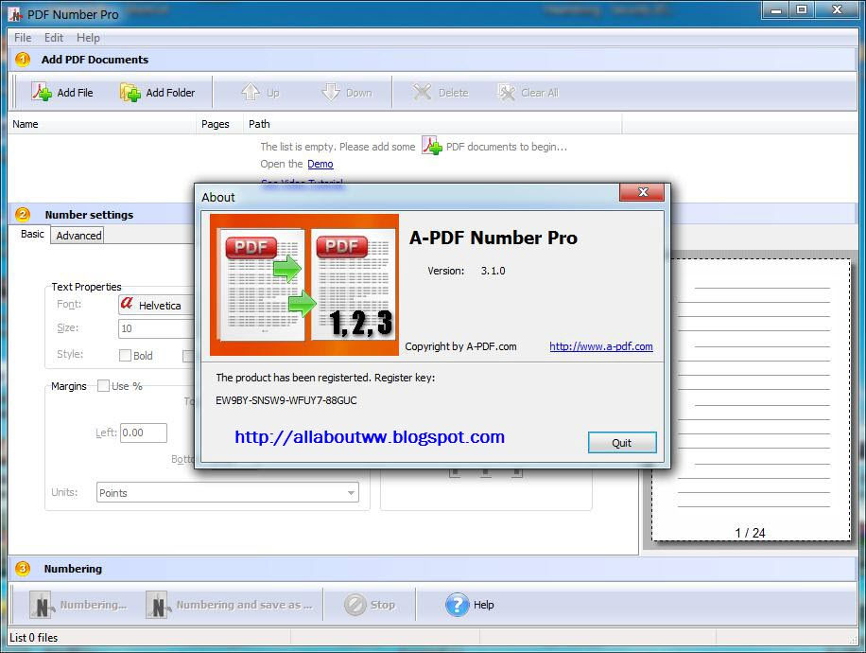Close the About dialog with X
Image resolution: width=866 pixels, height=653 pixels.
point(642,192)
